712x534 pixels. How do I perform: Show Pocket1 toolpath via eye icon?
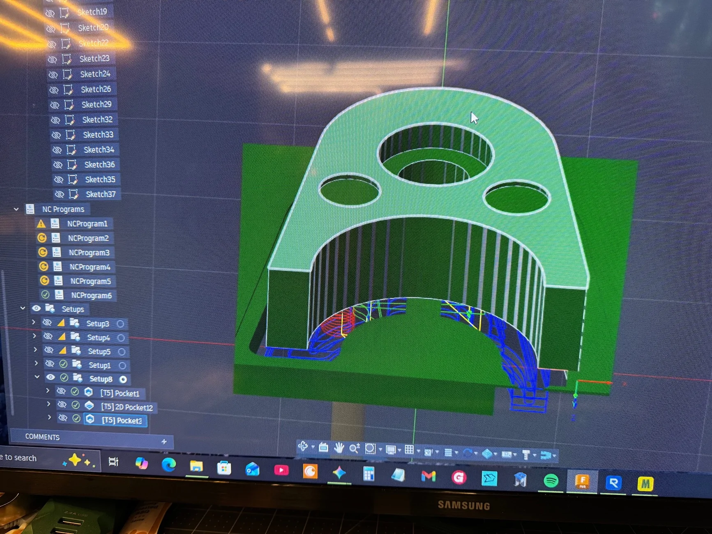61,391
